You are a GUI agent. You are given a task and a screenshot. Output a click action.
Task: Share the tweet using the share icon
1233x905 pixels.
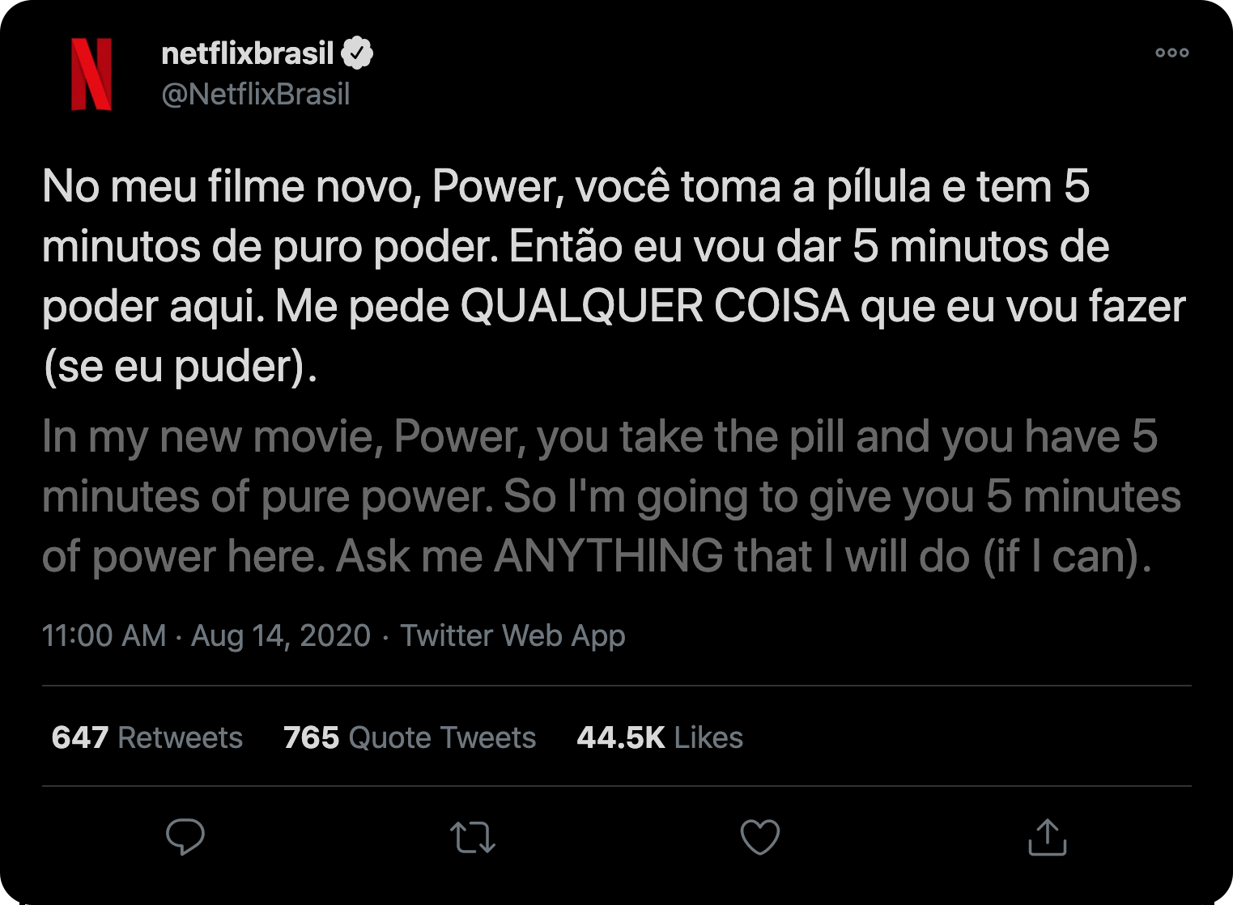[1047, 837]
